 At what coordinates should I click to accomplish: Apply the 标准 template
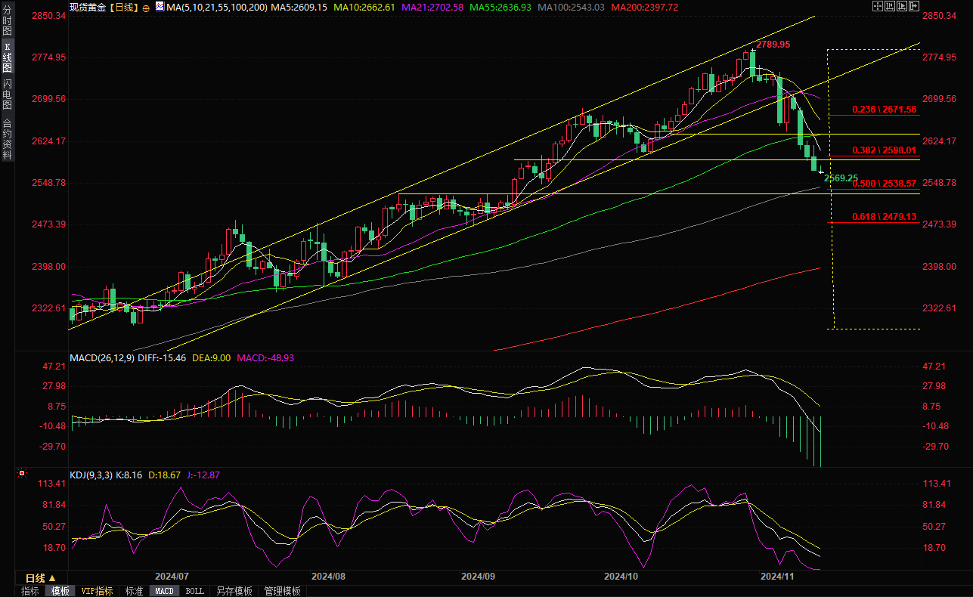(134, 591)
